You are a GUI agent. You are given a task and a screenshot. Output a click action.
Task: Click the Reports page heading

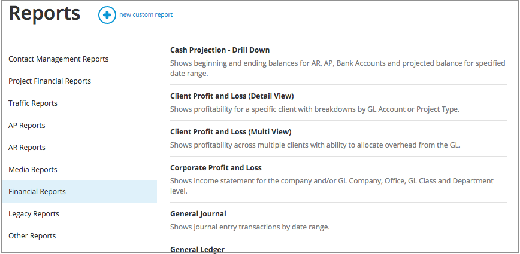pos(45,14)
